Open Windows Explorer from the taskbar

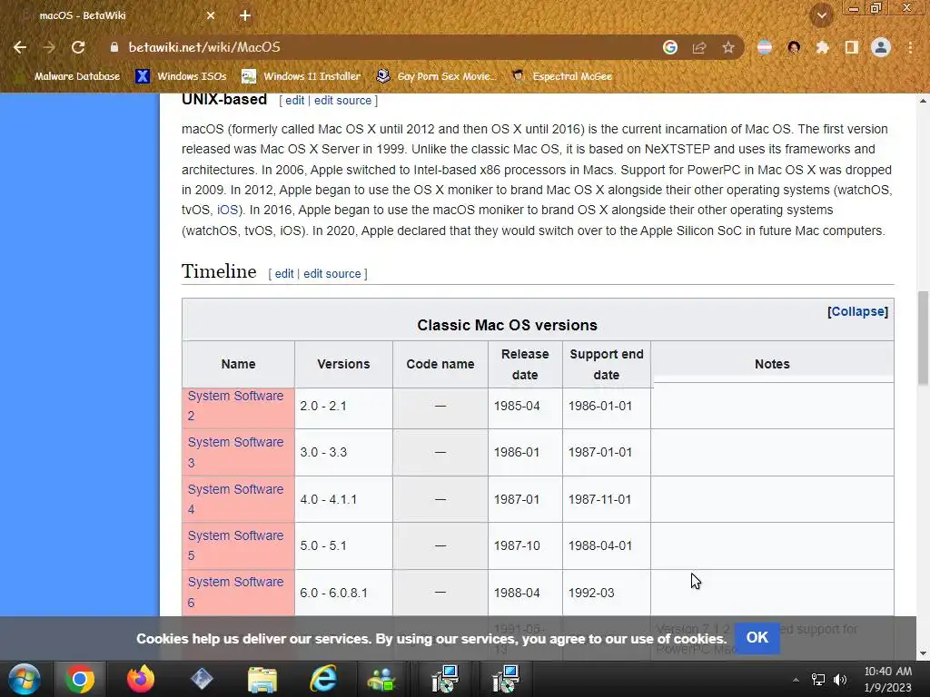(x=262, y=679)
